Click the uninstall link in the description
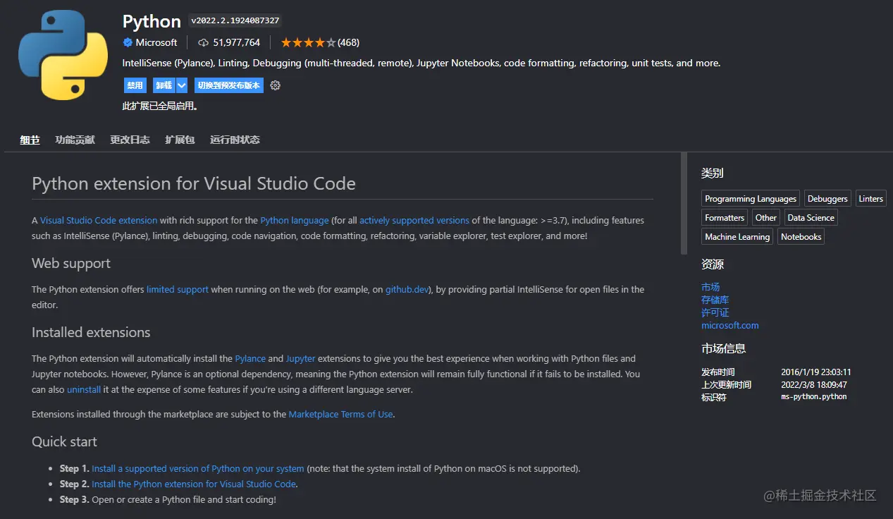The width and height of the screenshot is (893, 519). [84, 389]
